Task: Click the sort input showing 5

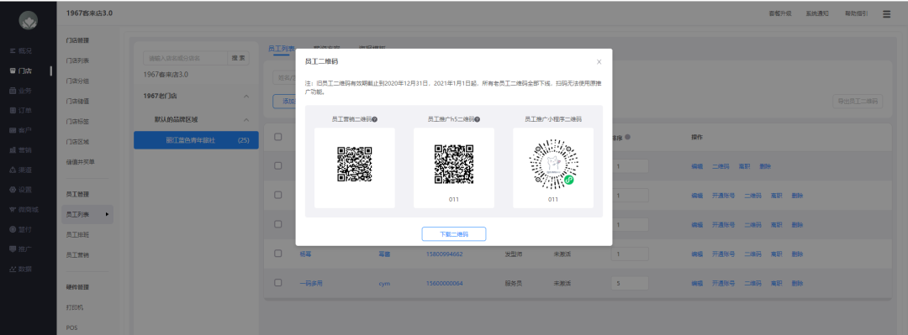Action: [x=630, y=284]
